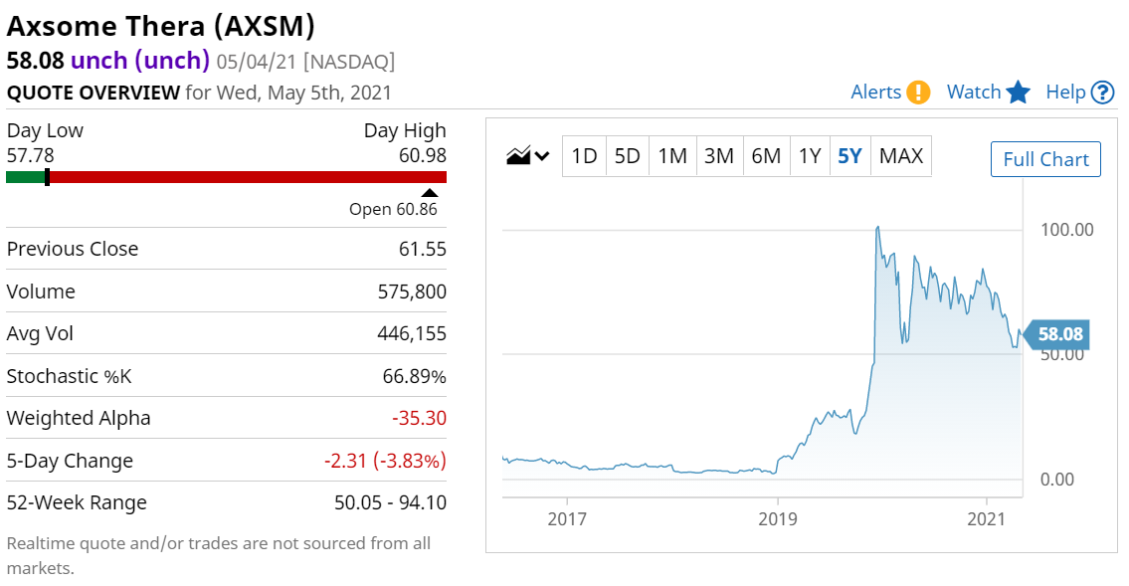
Task: Click the Watch link text
Action: pyautogui.click(x=974, y=93)
